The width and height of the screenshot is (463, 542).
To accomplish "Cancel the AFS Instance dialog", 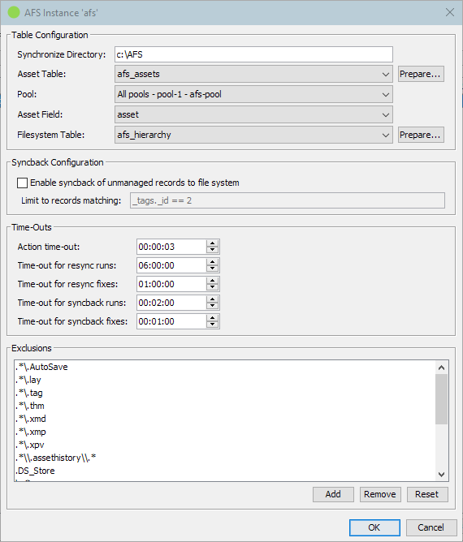I will click(431, 527).
